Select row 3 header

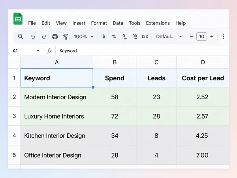pyautogui.click(x=14, y=116)
